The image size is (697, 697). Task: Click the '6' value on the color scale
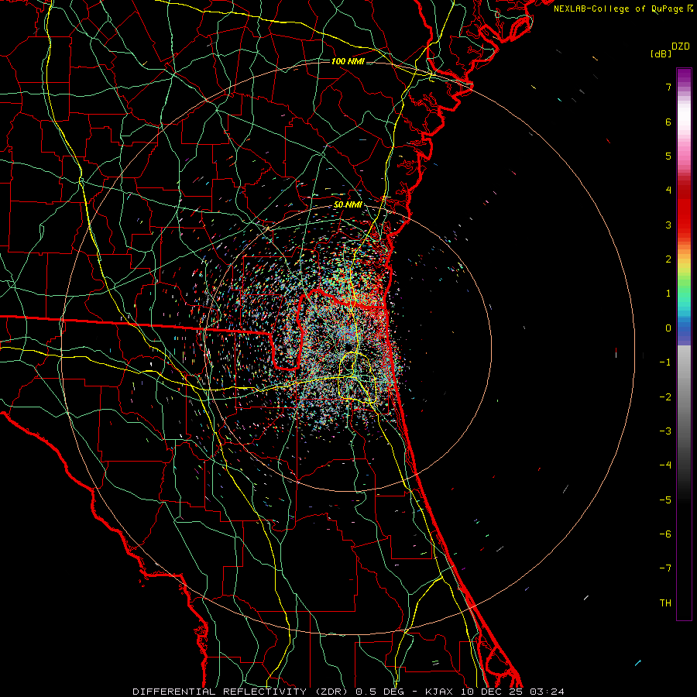[x=668, y=122]
